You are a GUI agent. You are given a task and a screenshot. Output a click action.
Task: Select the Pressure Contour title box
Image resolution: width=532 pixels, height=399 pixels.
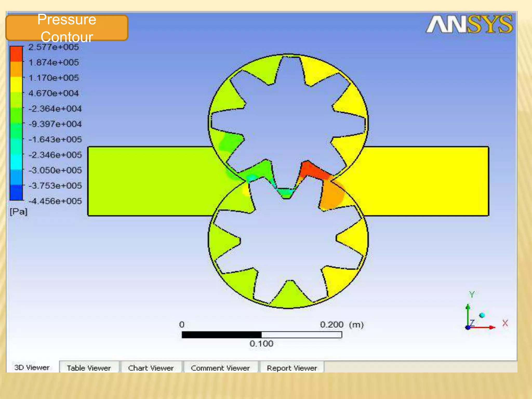point(67,28)
